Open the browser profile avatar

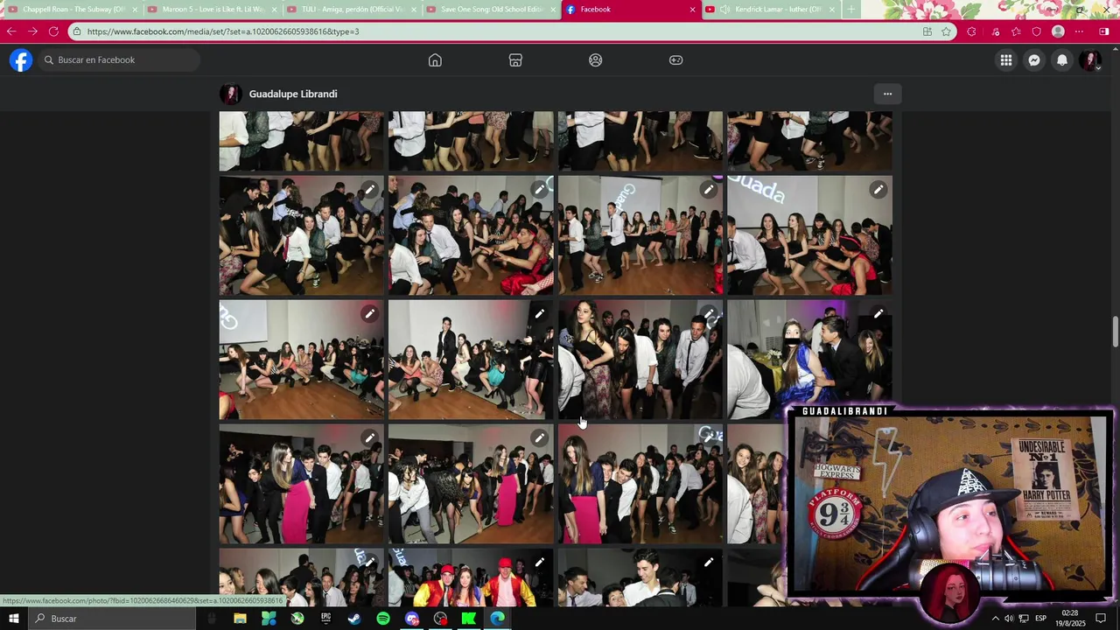click(1058, 31)
